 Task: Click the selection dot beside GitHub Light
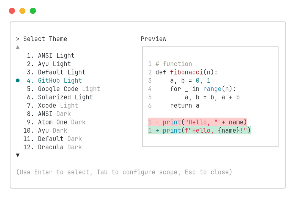click(x=18, y=80)
